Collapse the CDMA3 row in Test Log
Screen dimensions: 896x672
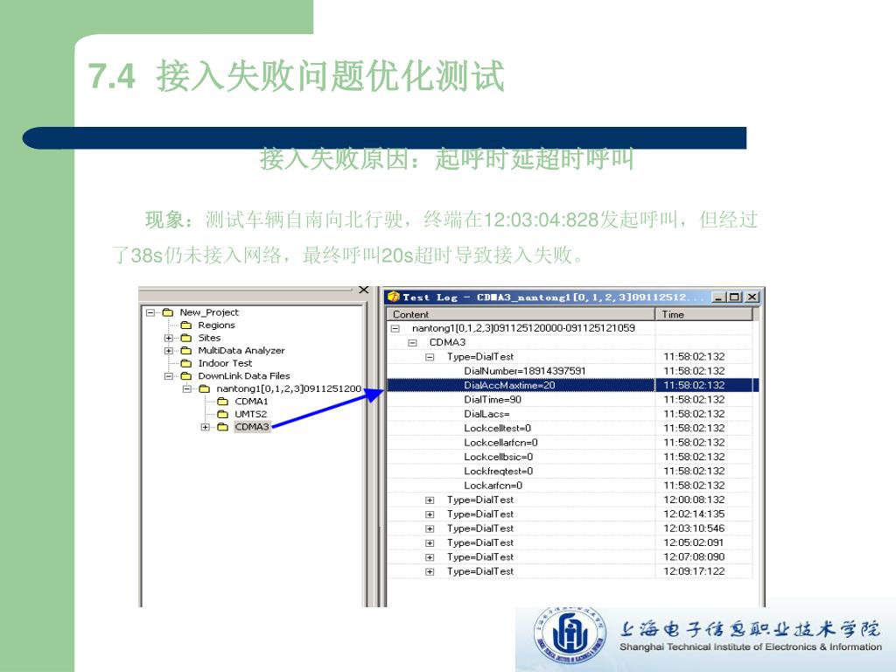pyautogui.click(x=412, y=343)
